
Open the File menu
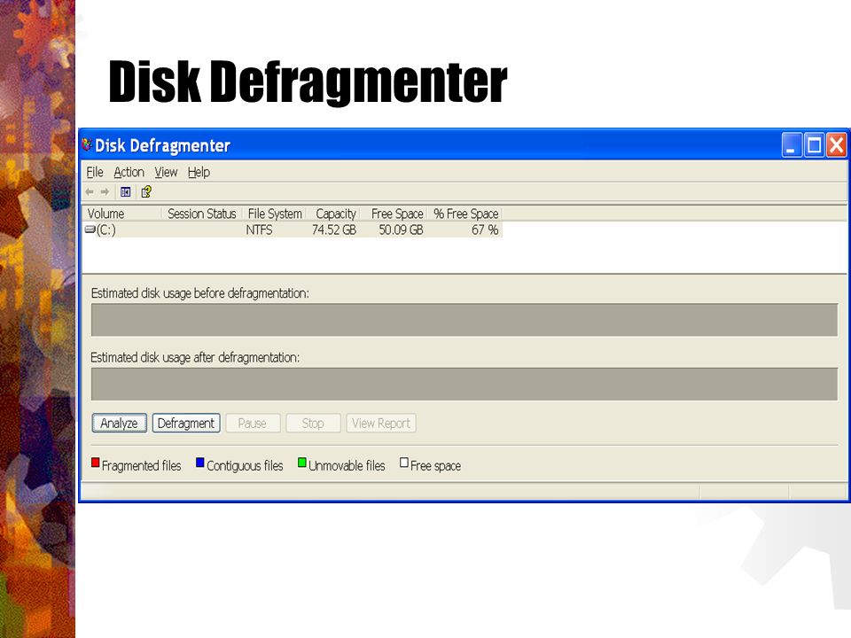click(95, 173)
